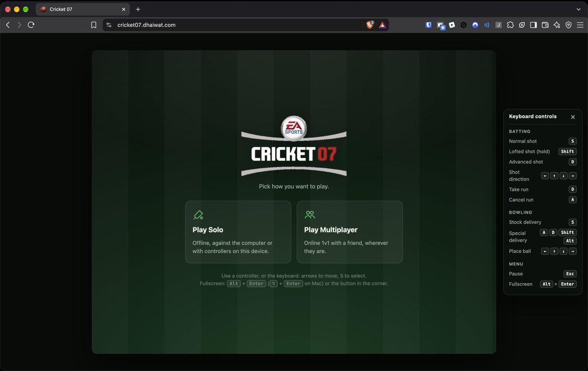Click the left arrow key in Shot direction
Image resolution: width=588 pixels, height=371 pixels.
(x=545, y=176)
